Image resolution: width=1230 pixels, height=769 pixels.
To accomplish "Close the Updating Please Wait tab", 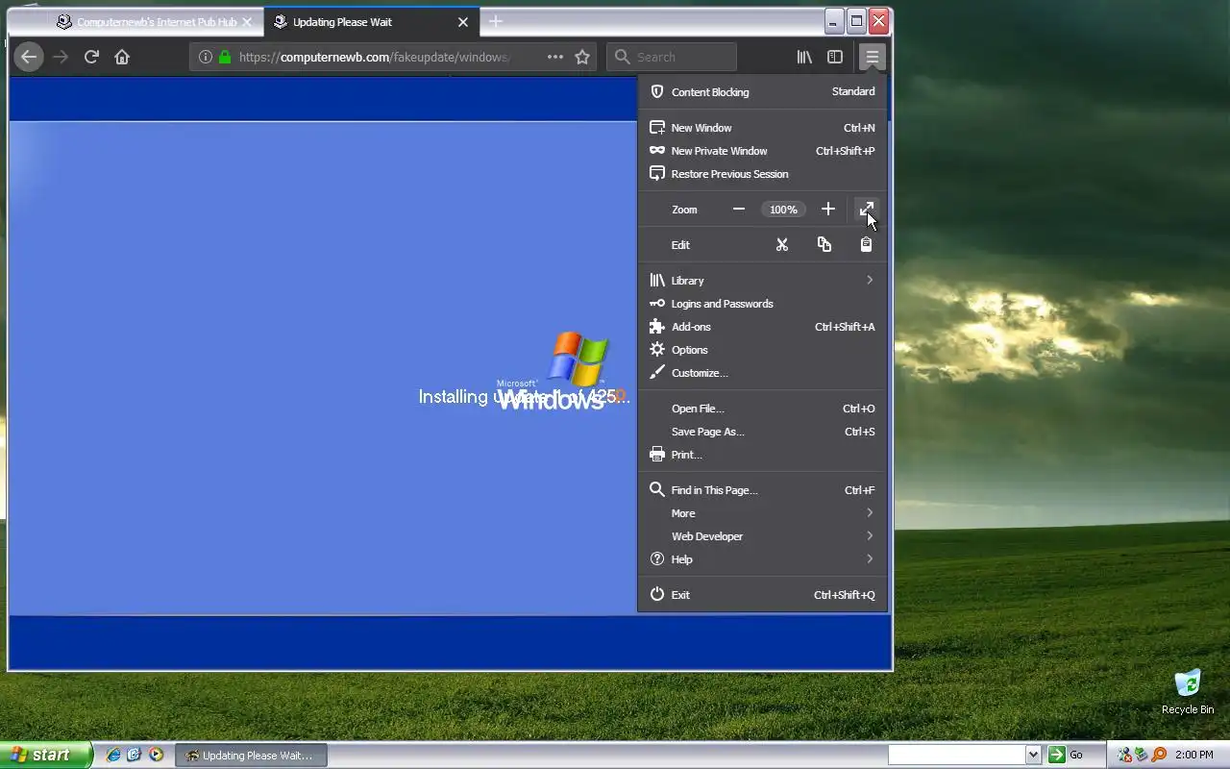I will coord(463,21).
